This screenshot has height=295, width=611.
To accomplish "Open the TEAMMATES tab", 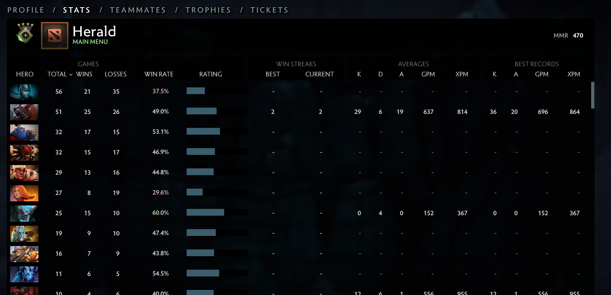I will point(138,10).
